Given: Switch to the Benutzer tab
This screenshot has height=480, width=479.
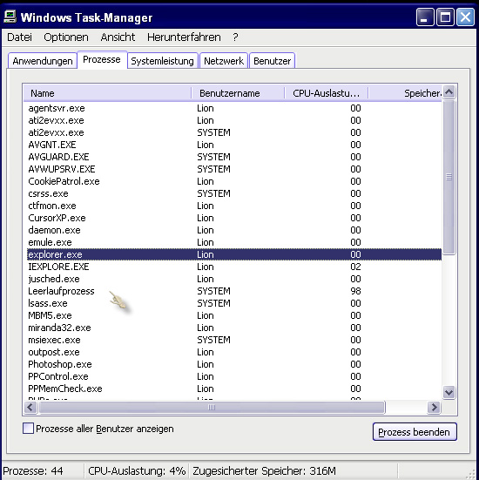Looking at the screenshot, I should 272,61.
